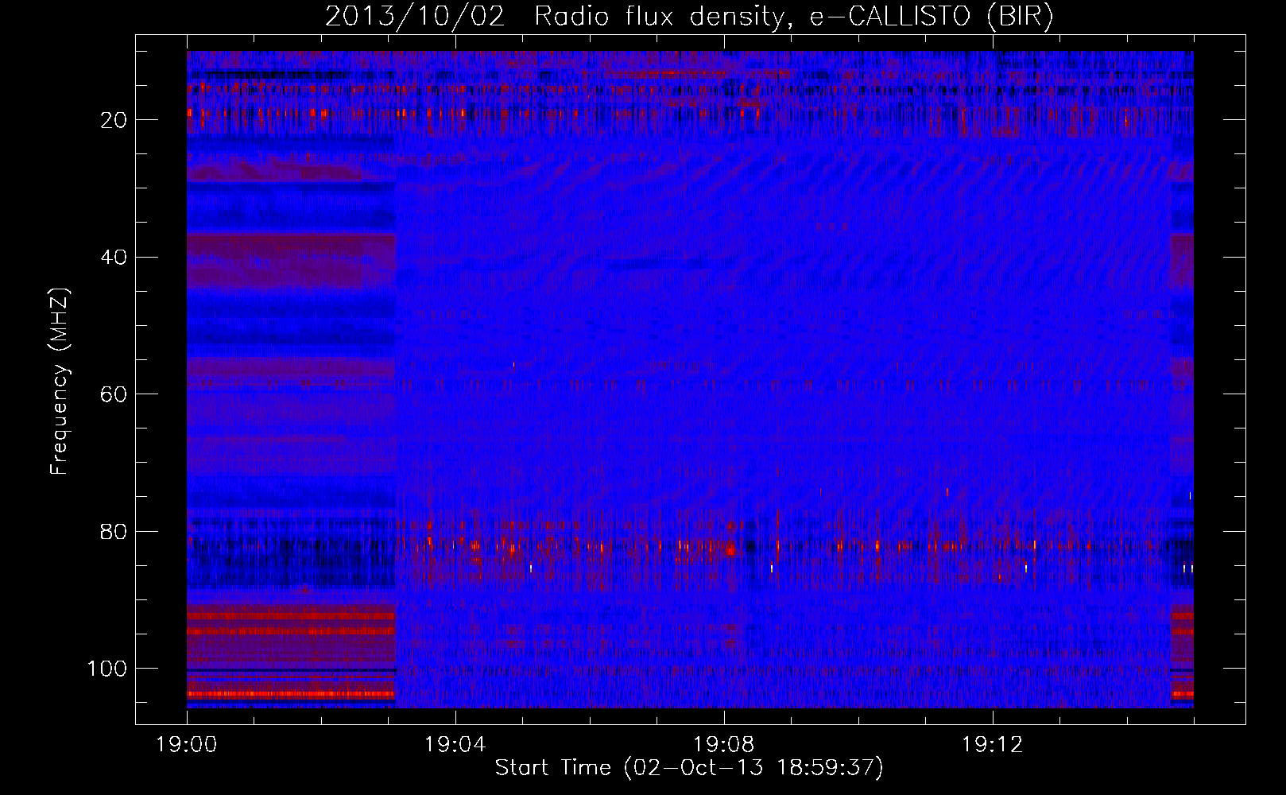
Task: Click the 40 frequency tick label
Action: click(x=114, y=258)
